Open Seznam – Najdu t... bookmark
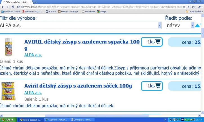Viewport: 204px width, 122px height. tap(33, 11)
